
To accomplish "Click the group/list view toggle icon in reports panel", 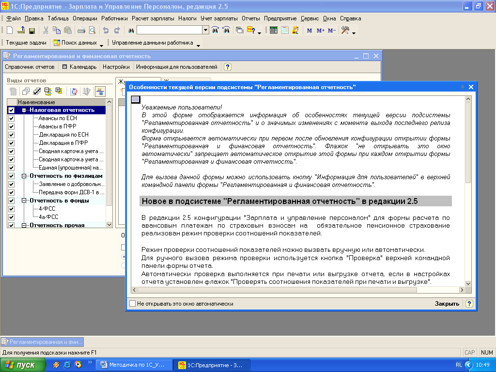I will tap(100, 92).
